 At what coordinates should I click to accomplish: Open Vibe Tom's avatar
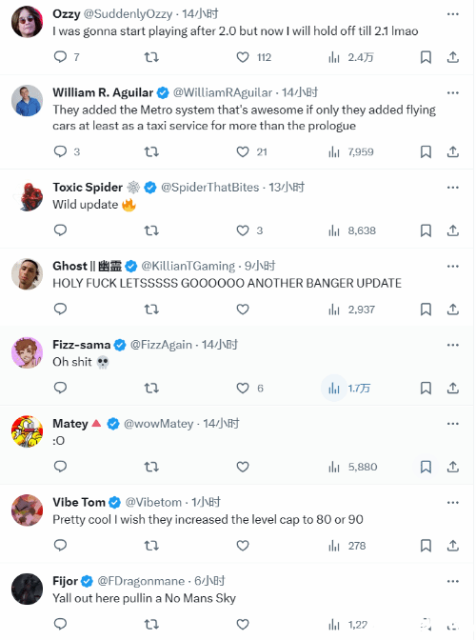coord(27,510)
